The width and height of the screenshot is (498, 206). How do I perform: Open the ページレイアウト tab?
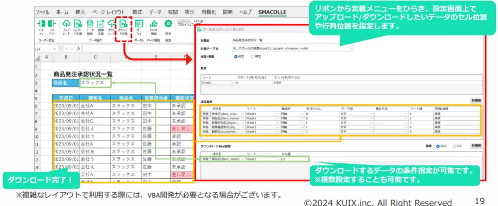[x=109, y=12]
